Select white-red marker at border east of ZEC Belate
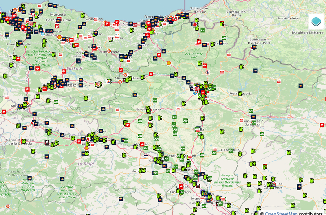 coord(229,55)
